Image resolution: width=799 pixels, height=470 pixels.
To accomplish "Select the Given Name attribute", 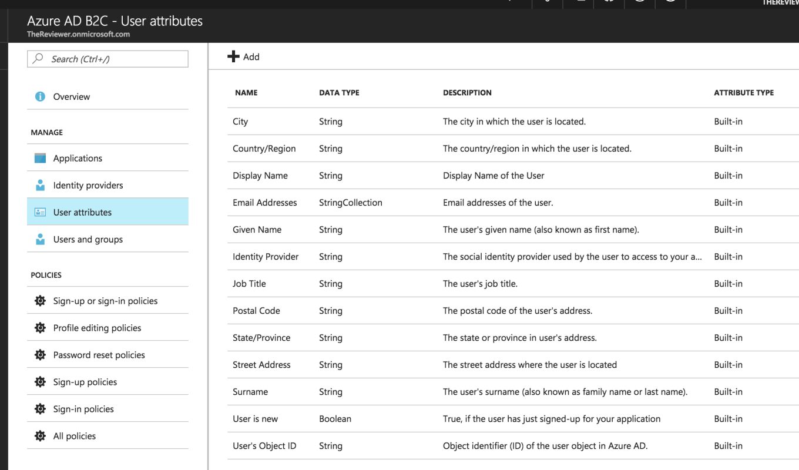I will 513,230.
